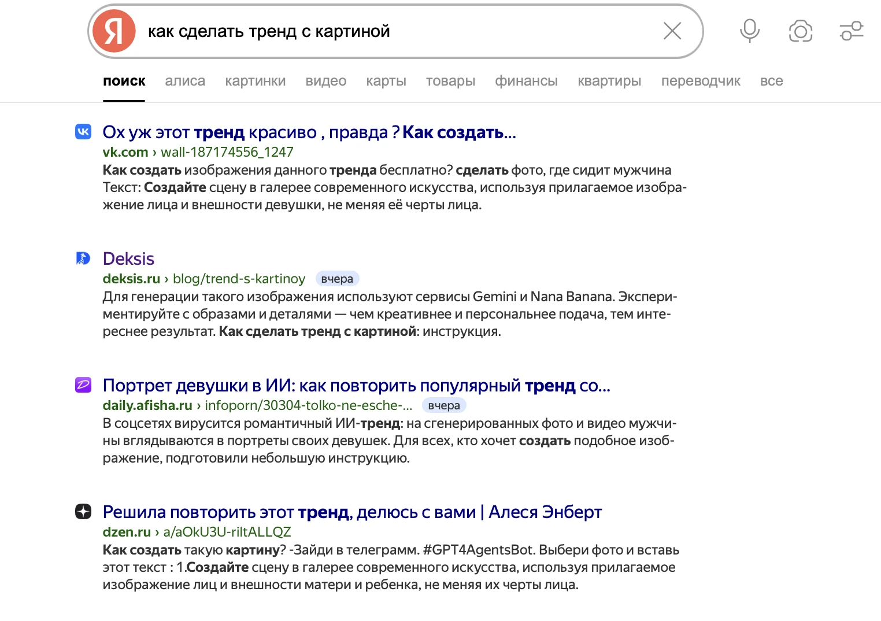This screenshot has height=621, width=881.
Task: Switch to the «переводчик» tab
Action: point(700,81)
